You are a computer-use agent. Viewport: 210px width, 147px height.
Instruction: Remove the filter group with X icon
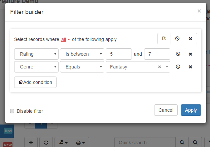pyautogui.click(x=190, y=39)
